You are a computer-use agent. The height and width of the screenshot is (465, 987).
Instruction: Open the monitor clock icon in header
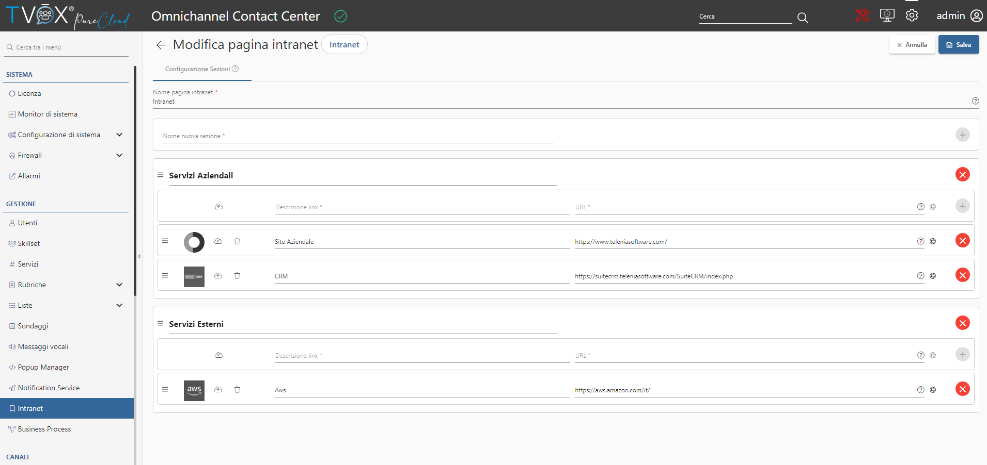point(887,15)
